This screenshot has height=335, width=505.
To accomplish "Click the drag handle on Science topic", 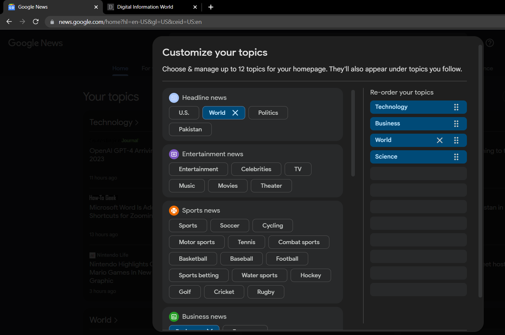I will [x=456, y=157].
